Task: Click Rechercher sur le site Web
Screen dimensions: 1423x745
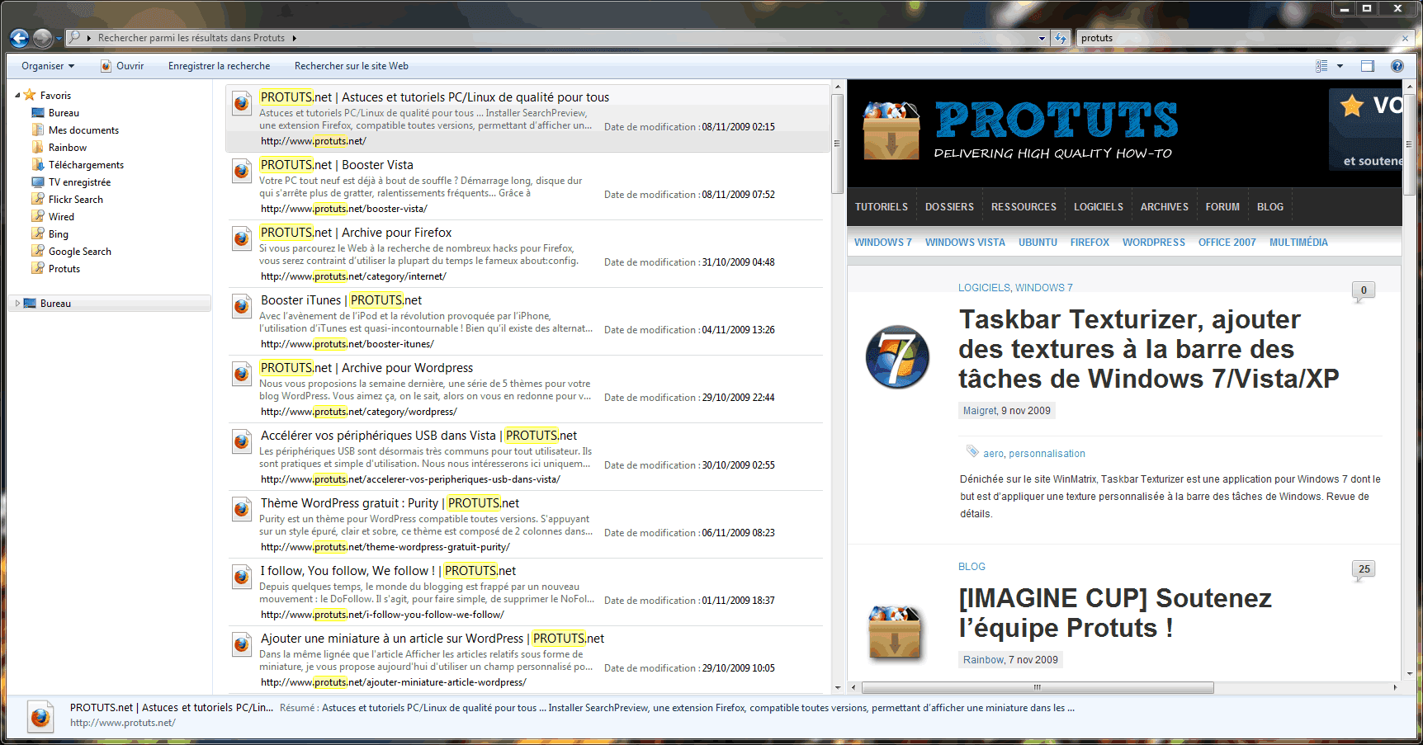Action: 352,66
